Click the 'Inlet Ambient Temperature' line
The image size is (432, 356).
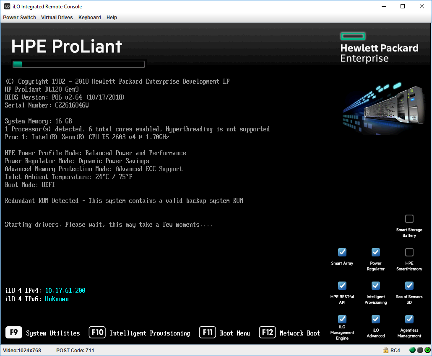coord(68,177)
